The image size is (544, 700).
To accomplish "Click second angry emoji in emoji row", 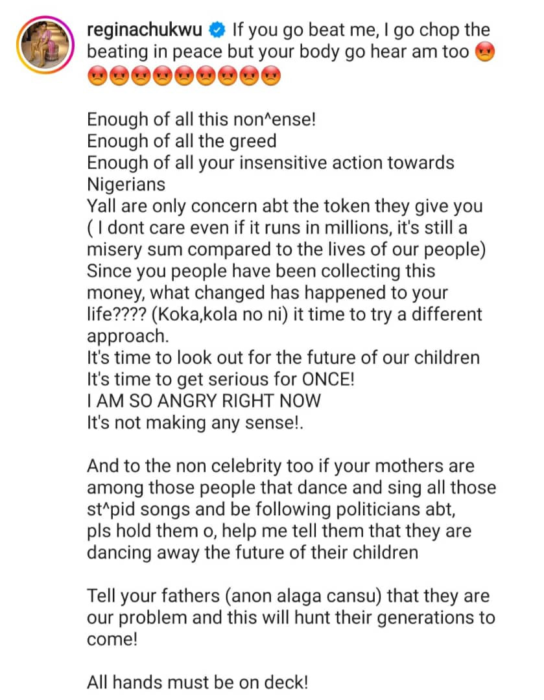I will (x=119, y=75).
